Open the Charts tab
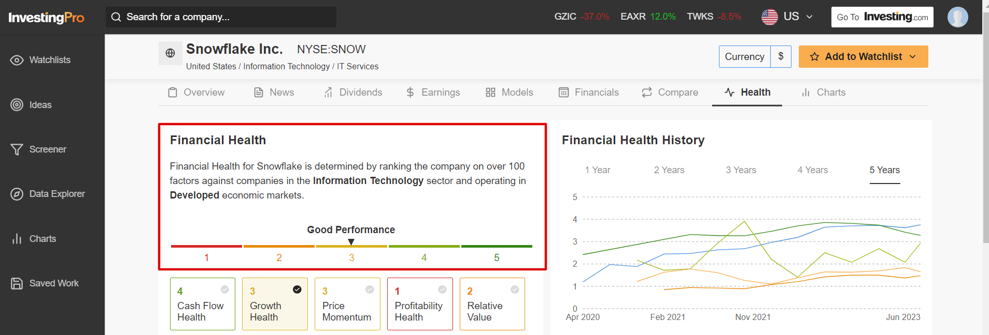The height and width of the screenshot is (335, 989). tap(823, 93)
